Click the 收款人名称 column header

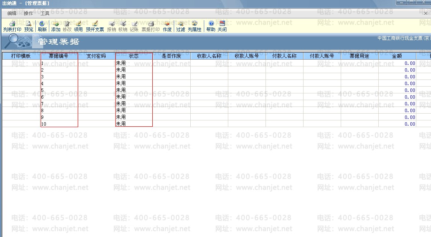pos(209,56)
